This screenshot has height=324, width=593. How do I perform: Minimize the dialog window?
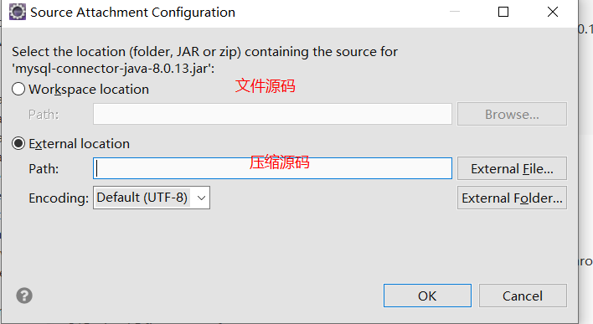tap(455, 12)
